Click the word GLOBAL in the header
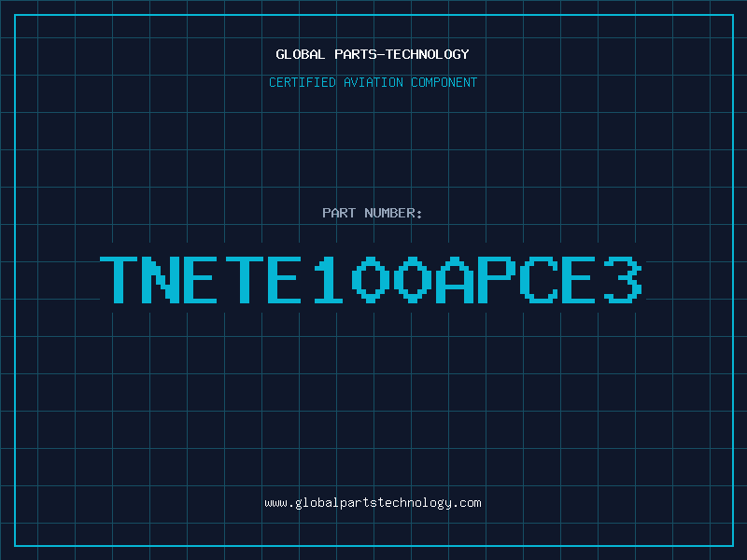747x560 pixels. [x=301, y=54]
